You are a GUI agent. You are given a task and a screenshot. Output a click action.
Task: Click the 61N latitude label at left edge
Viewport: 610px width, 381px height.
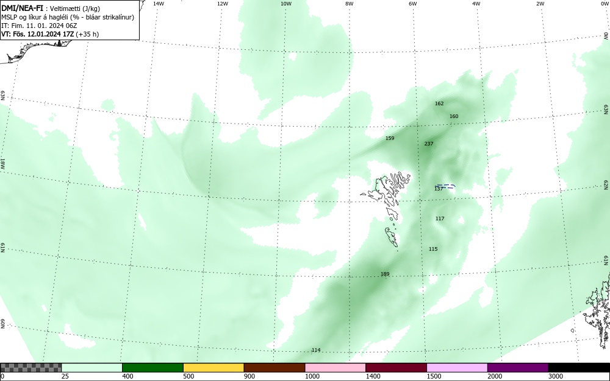[2, 248]
